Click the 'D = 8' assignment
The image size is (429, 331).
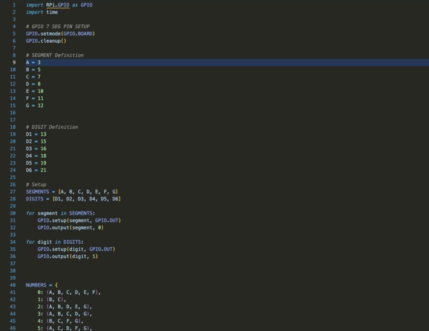[x=33, y=84]
